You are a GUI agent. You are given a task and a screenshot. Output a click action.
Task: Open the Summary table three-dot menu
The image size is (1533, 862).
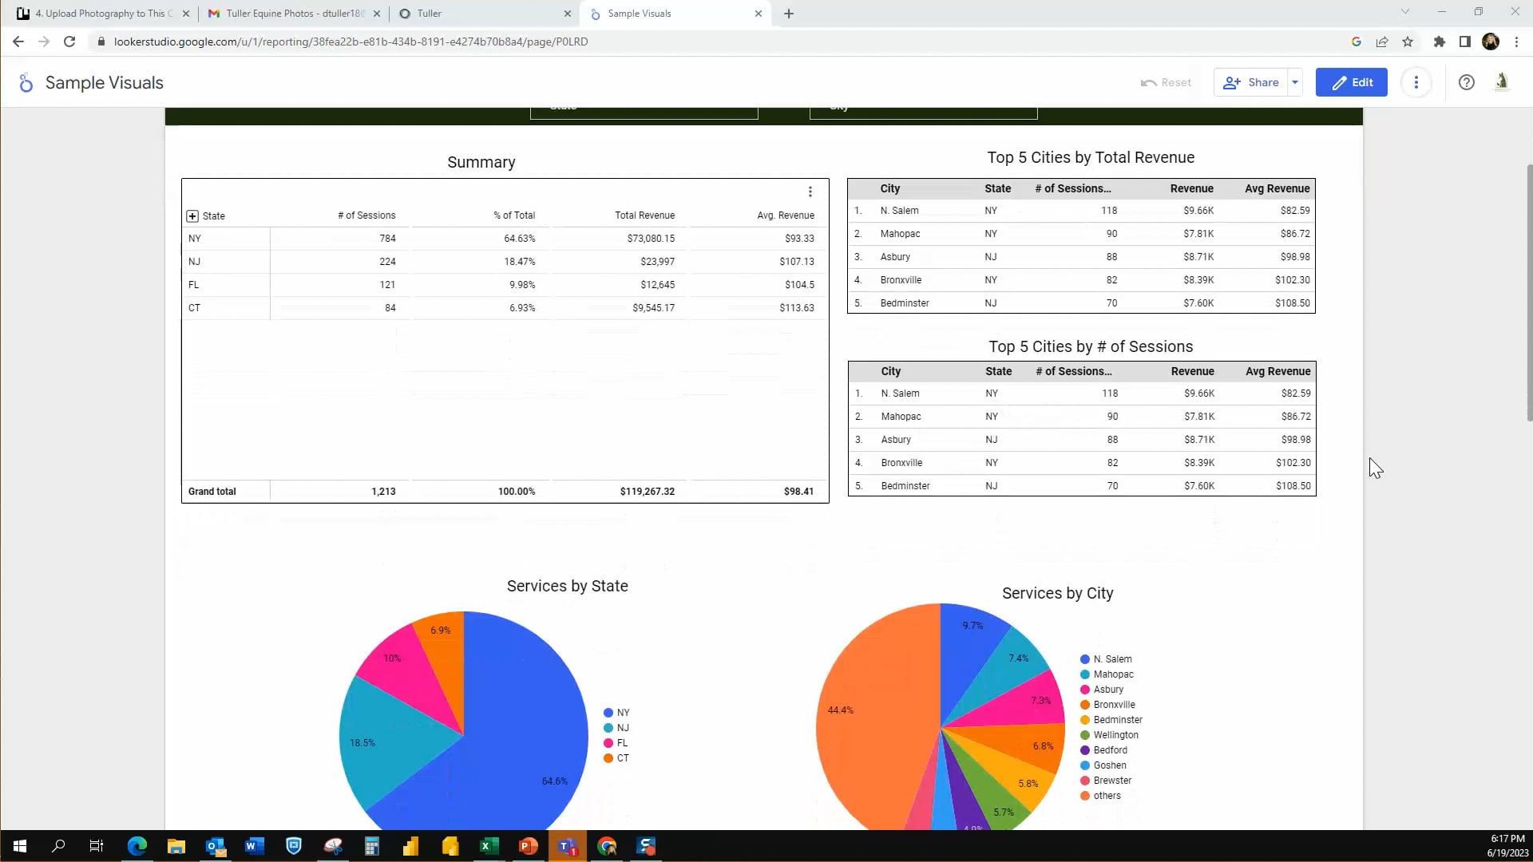coord(810,192)
